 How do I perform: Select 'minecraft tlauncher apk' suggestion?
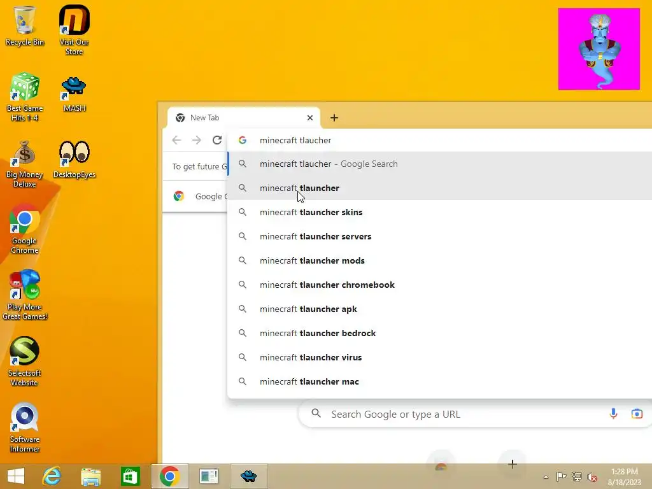439,309
